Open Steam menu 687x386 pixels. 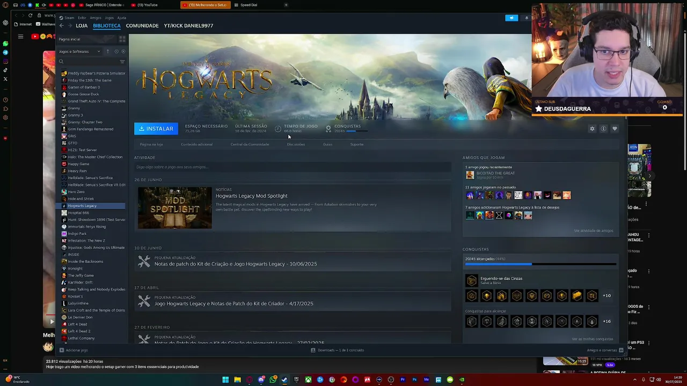coord(70,18)
